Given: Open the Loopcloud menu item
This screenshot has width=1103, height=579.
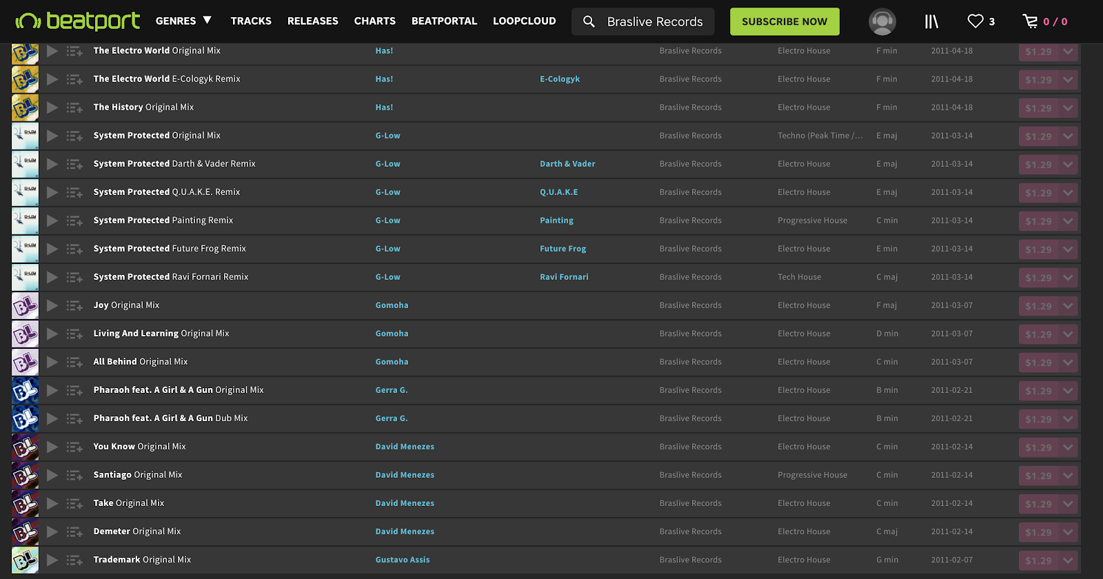Looking at the screenshot, I should [x=525, y=21].
